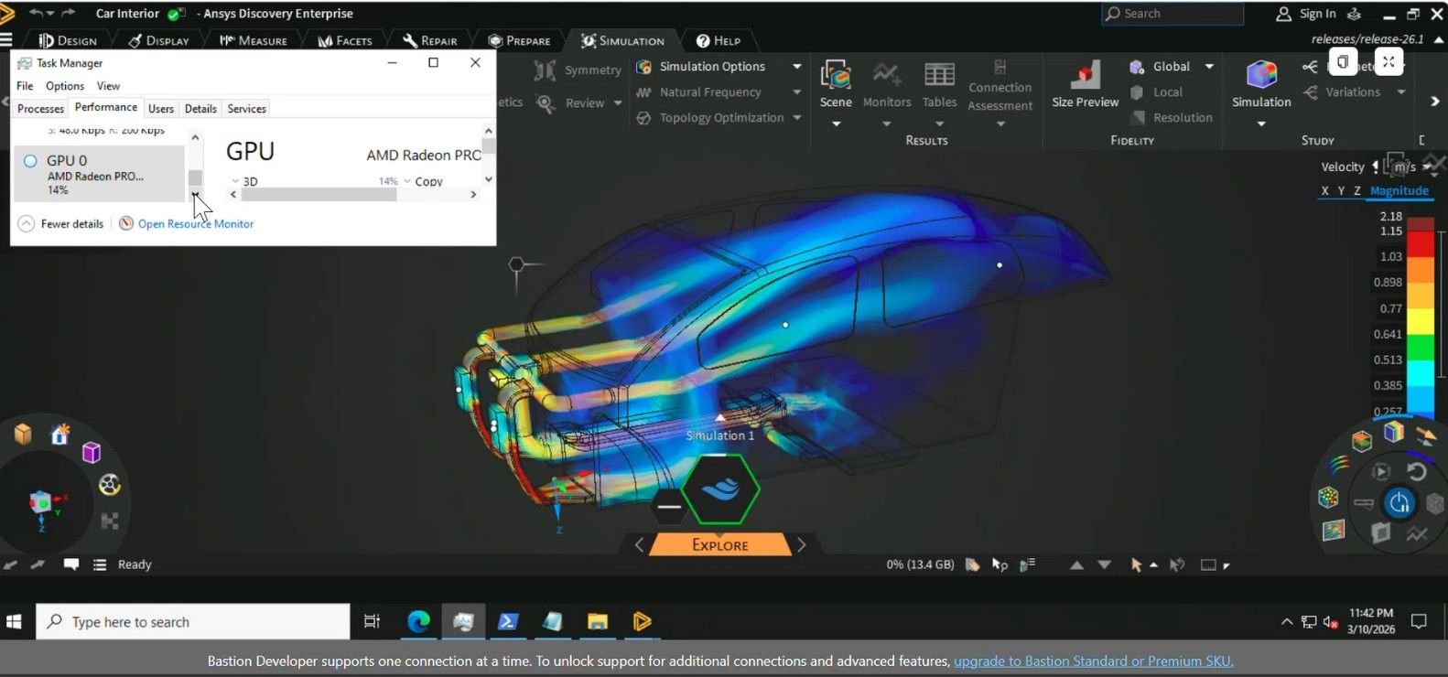Select the Connection Assessment tool

pos(1000,86)
